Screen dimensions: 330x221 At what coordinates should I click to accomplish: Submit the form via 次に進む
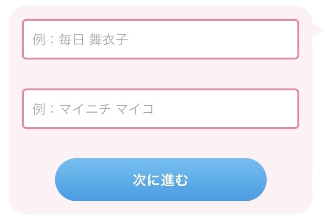click(161, 180)
